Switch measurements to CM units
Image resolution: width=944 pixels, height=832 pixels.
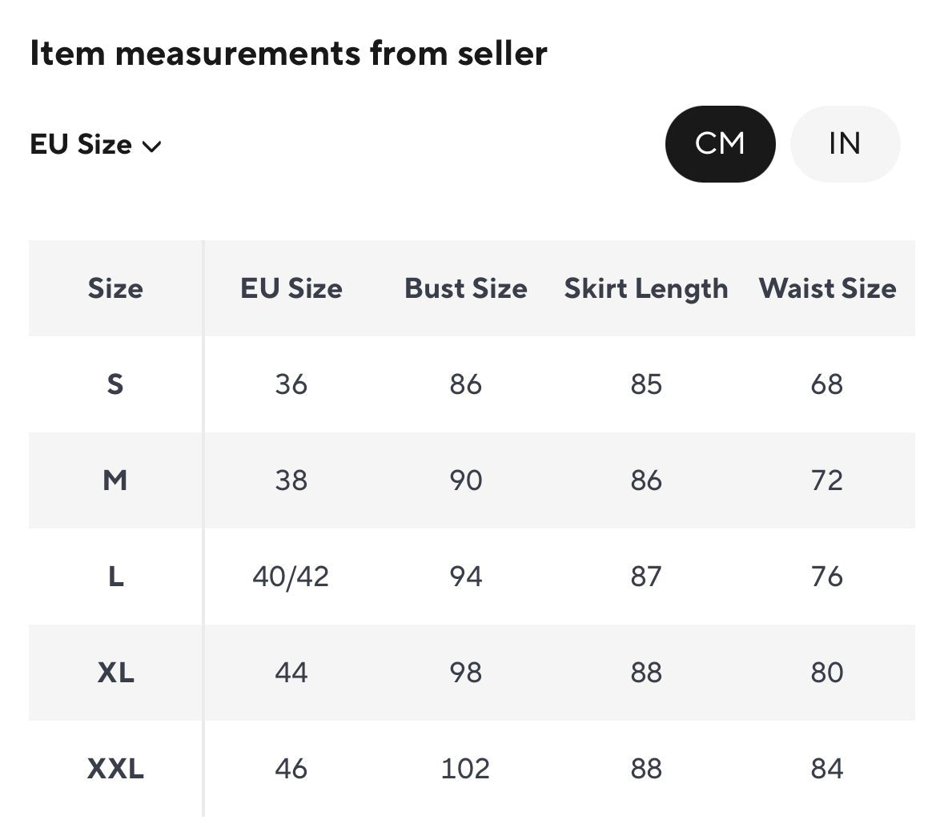click(x=720, y=144)
